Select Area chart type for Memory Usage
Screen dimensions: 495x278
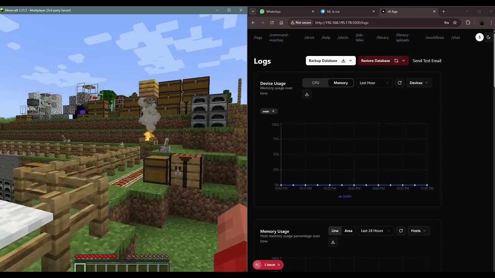click(x=348, y=231)
